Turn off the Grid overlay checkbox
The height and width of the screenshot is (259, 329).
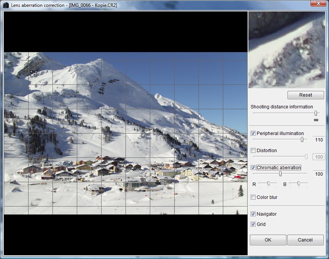pos(253,224)
